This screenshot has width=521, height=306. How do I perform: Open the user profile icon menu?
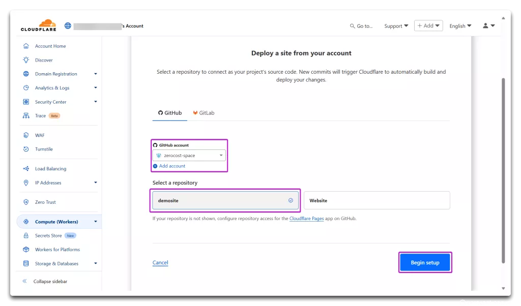click(x=488, y=25)
